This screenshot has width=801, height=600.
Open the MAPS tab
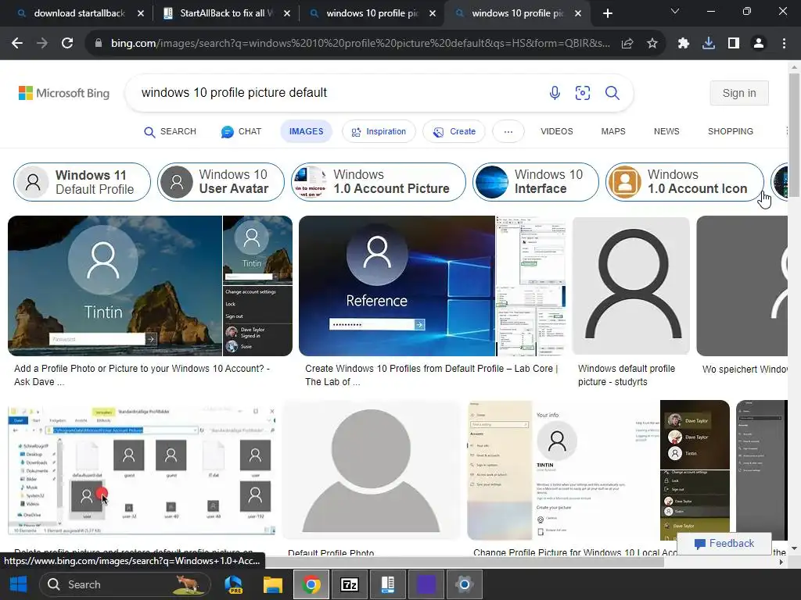pos(613,131)
